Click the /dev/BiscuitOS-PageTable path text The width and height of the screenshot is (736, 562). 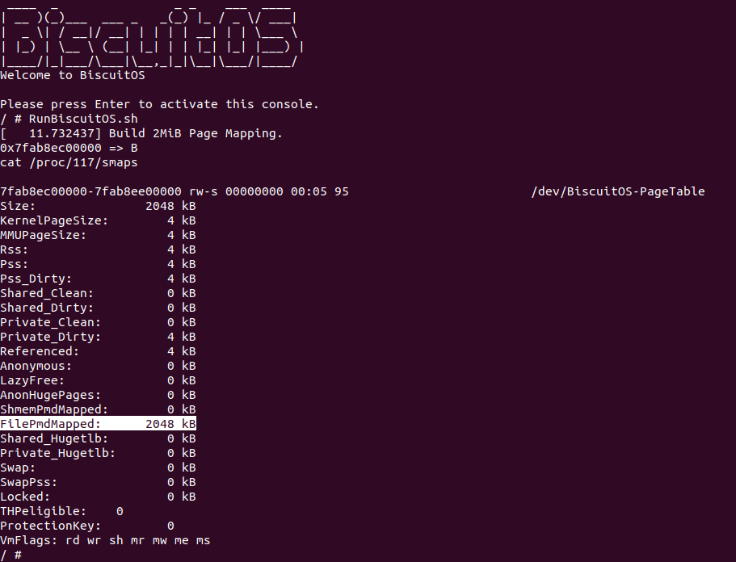click(x=618, y=191)
